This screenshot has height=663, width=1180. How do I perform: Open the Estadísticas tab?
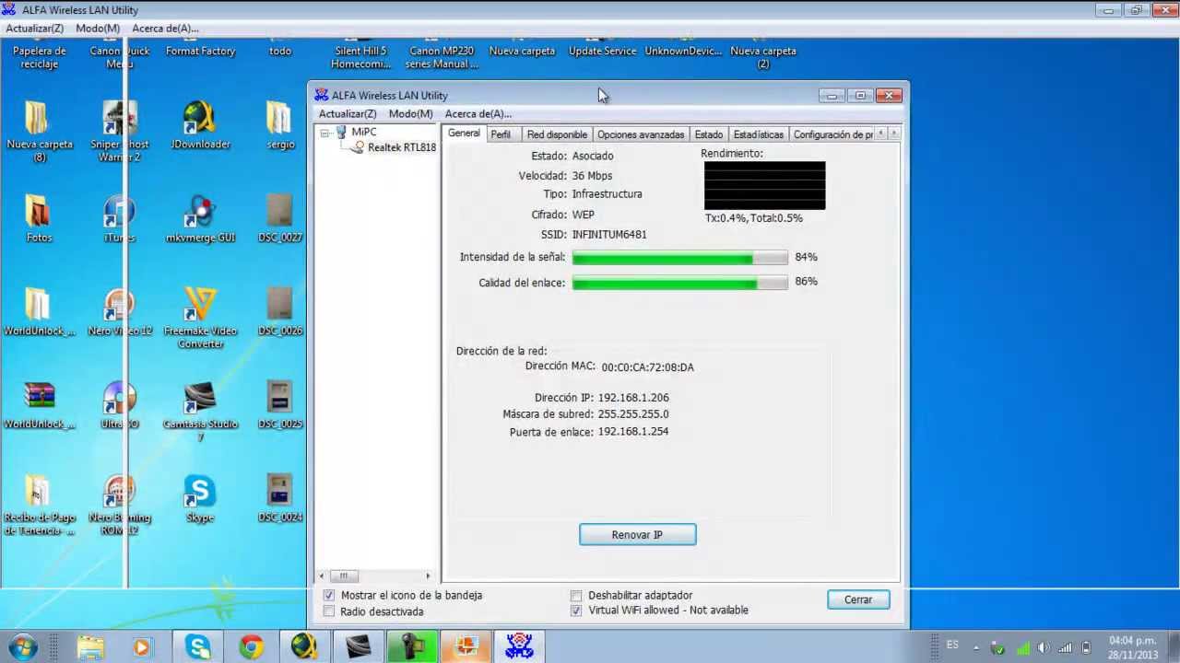click(758, 134)
